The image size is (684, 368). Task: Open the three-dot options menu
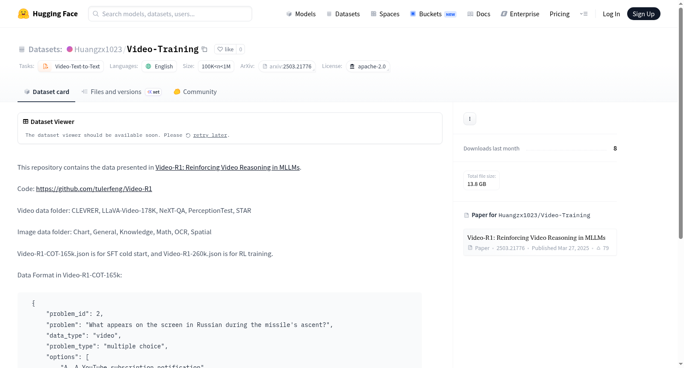(x=470, y=119)
